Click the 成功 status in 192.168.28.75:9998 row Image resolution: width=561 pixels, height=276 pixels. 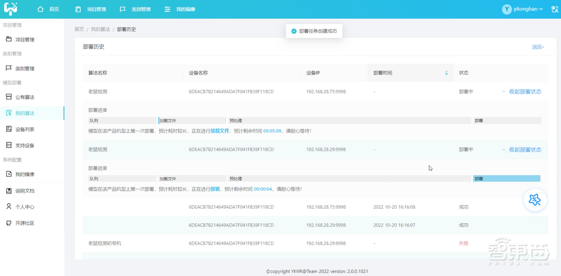(x=464, y=207)
